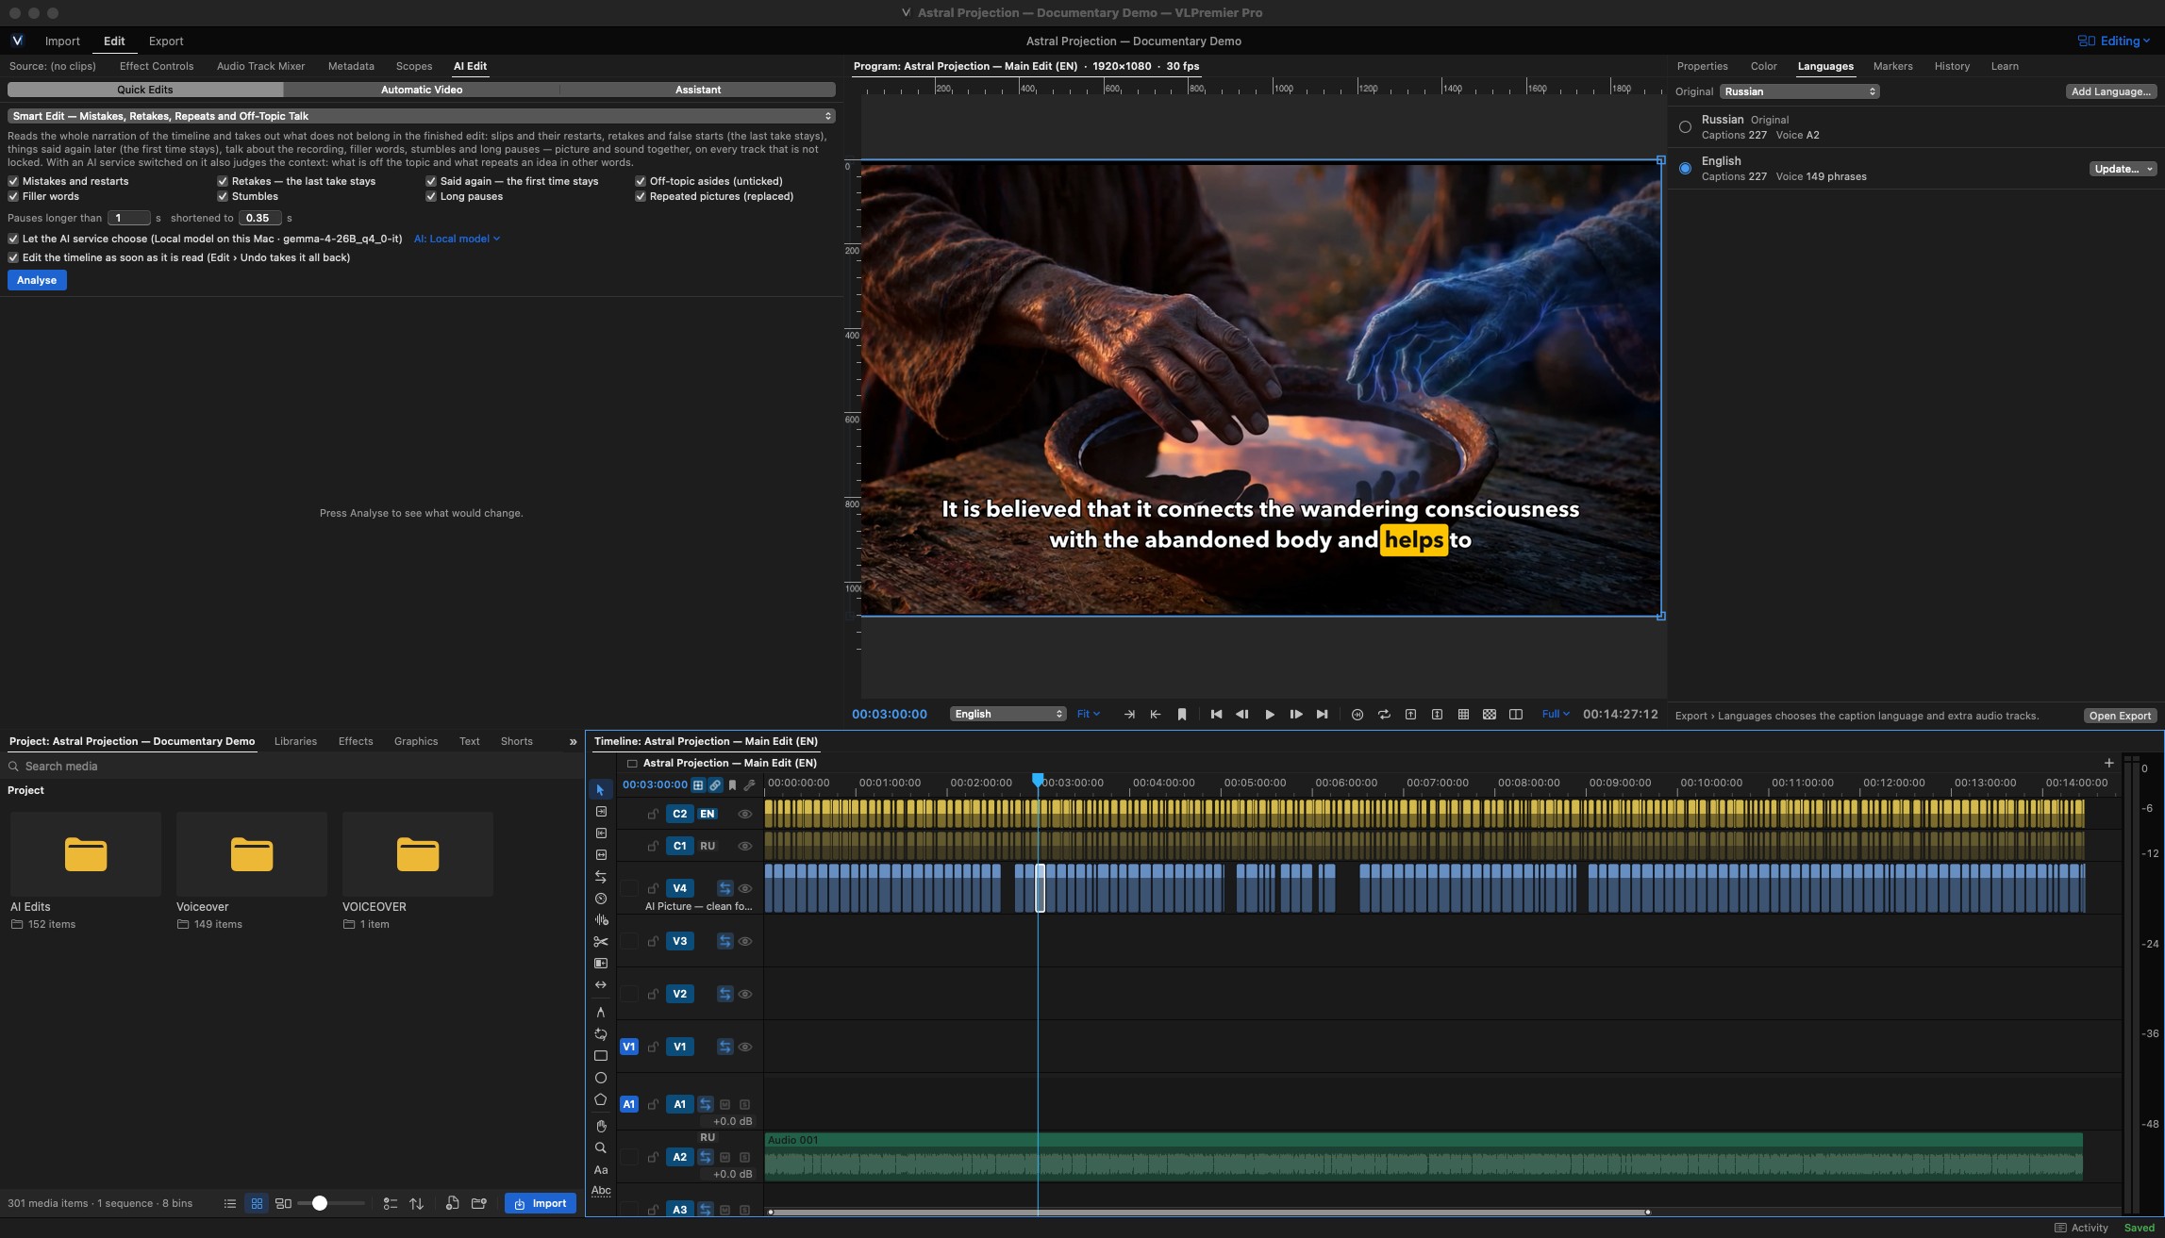Select the Razor scissors tool
2165x1238 pixels.
click(600, 941)
